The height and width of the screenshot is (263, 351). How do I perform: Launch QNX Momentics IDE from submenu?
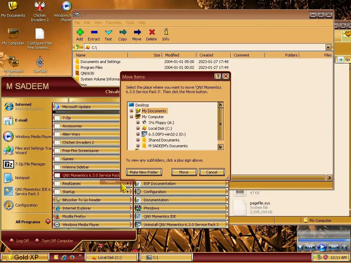(181, 216)
